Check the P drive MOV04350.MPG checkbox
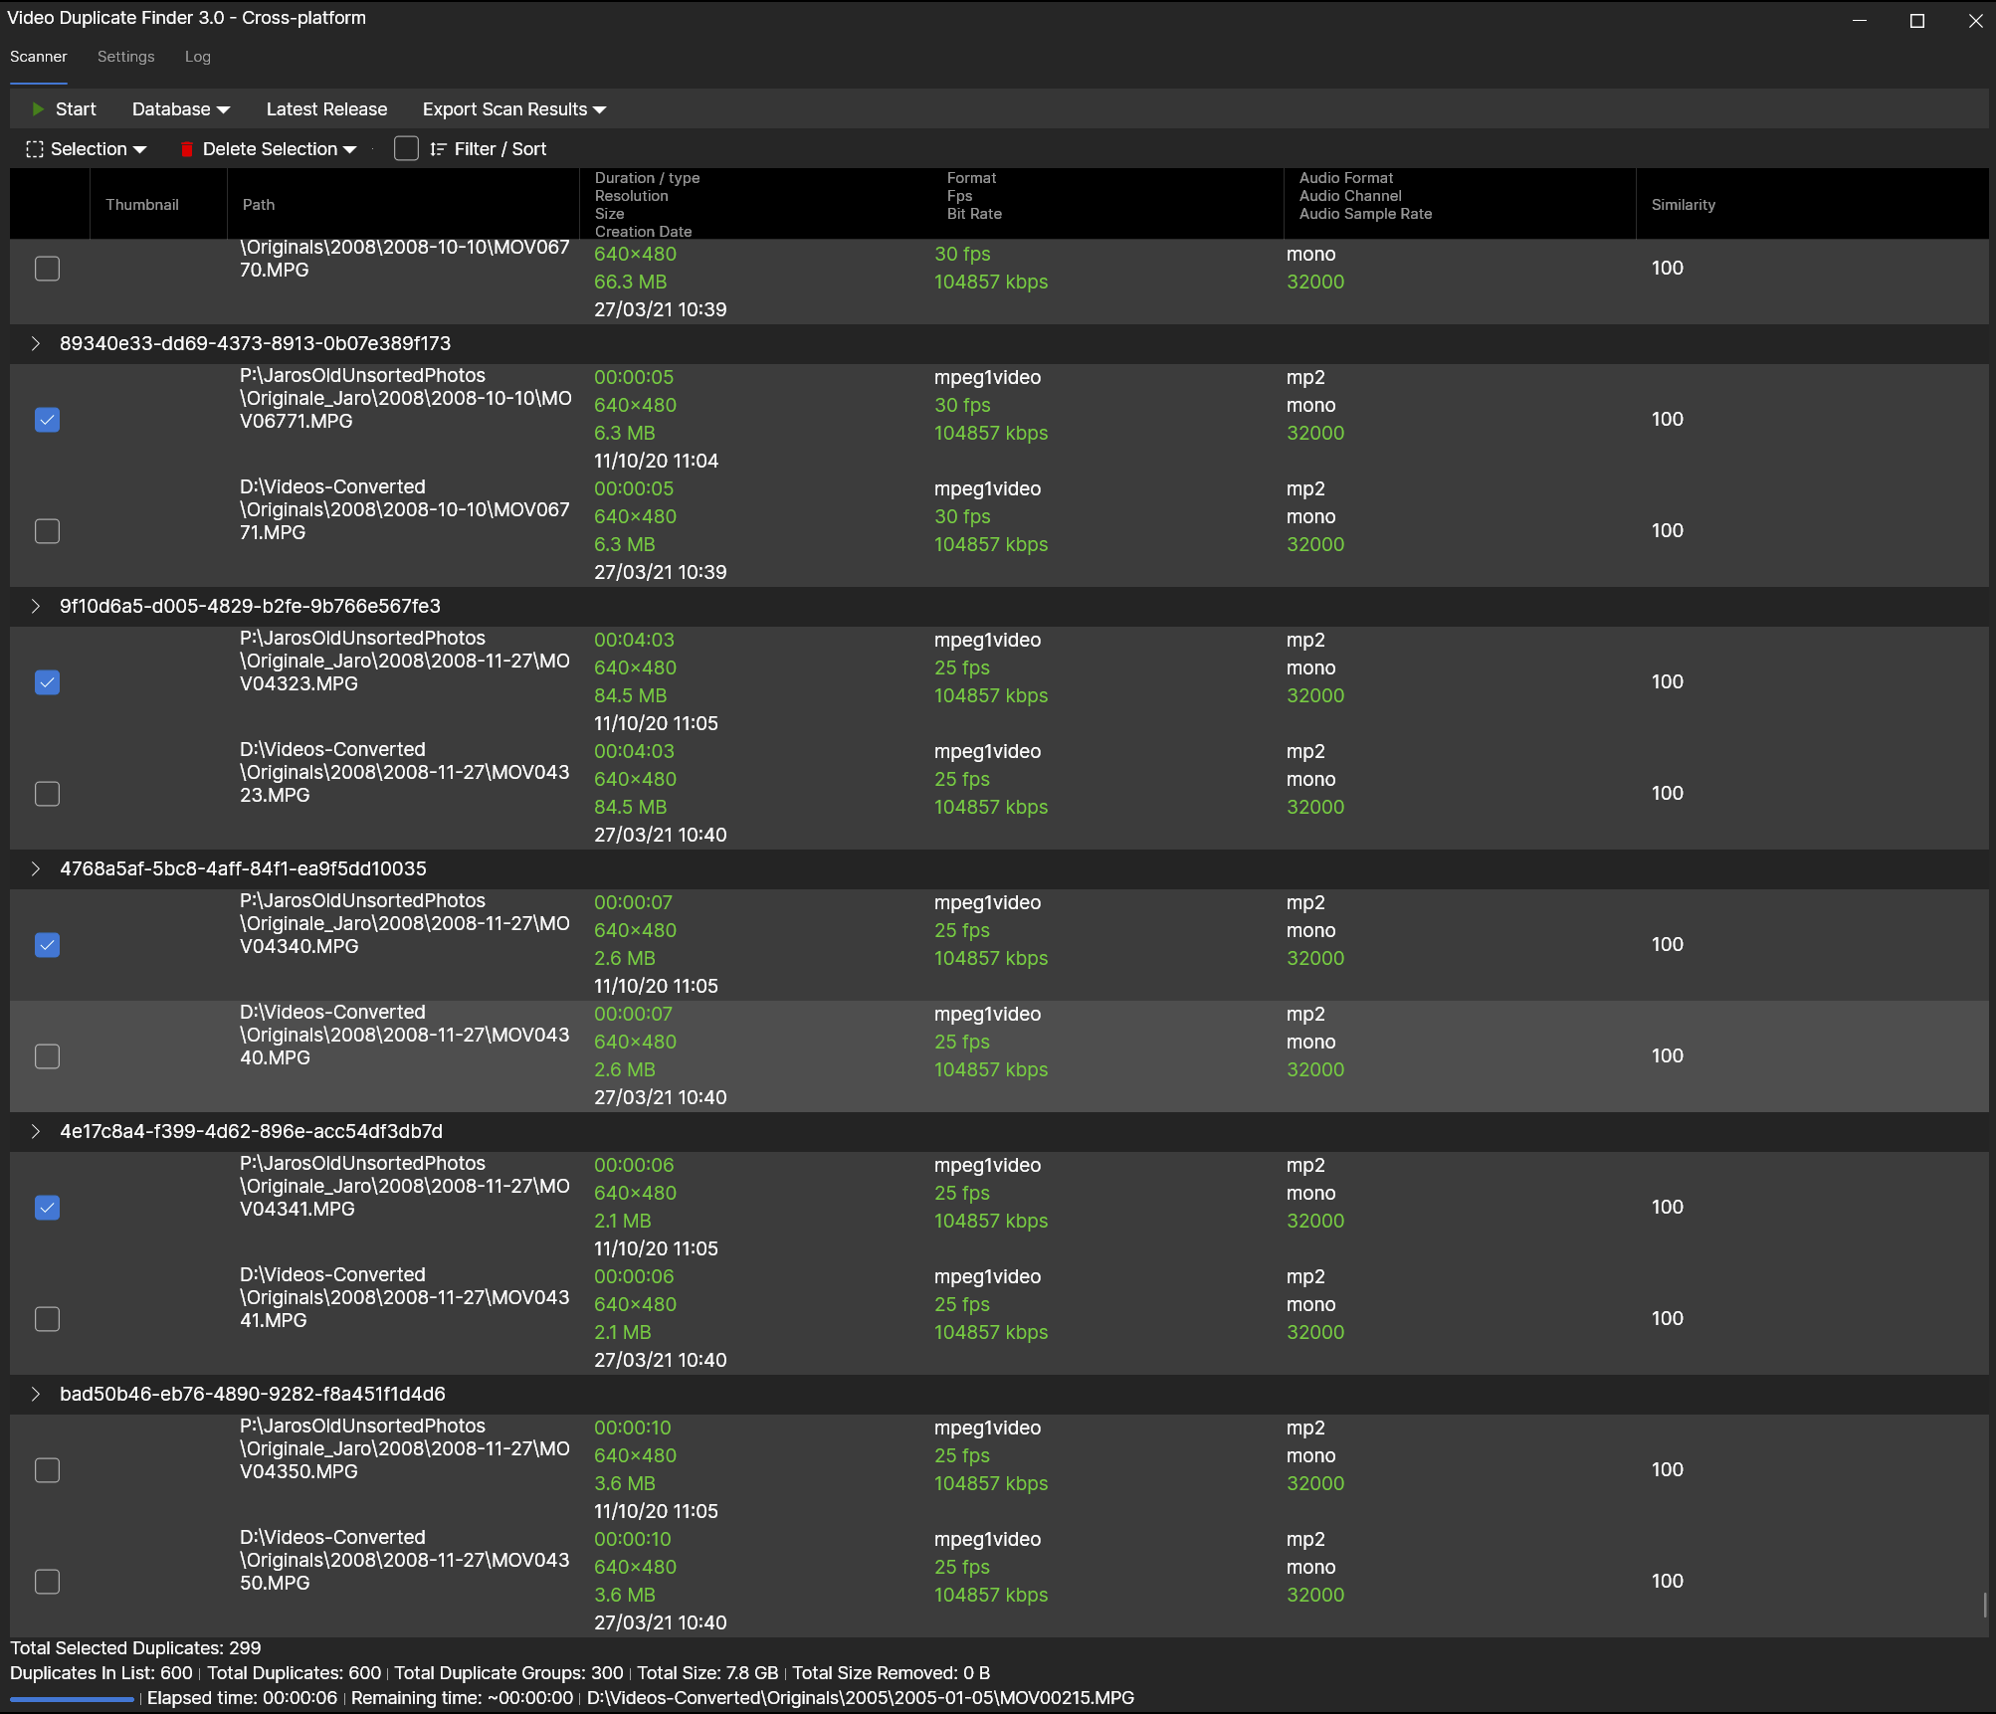 pyautogui.click(x=47, y=1469)
